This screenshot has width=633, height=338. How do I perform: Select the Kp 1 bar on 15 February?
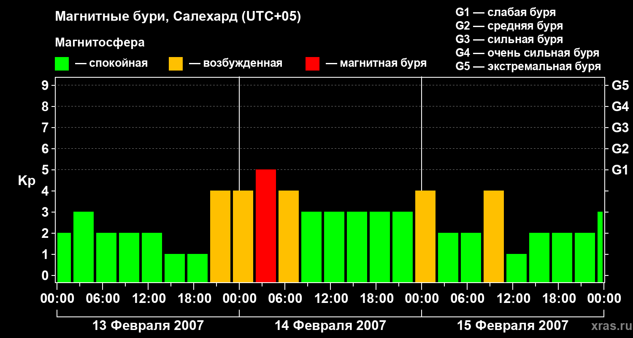[x=517, y=268]
